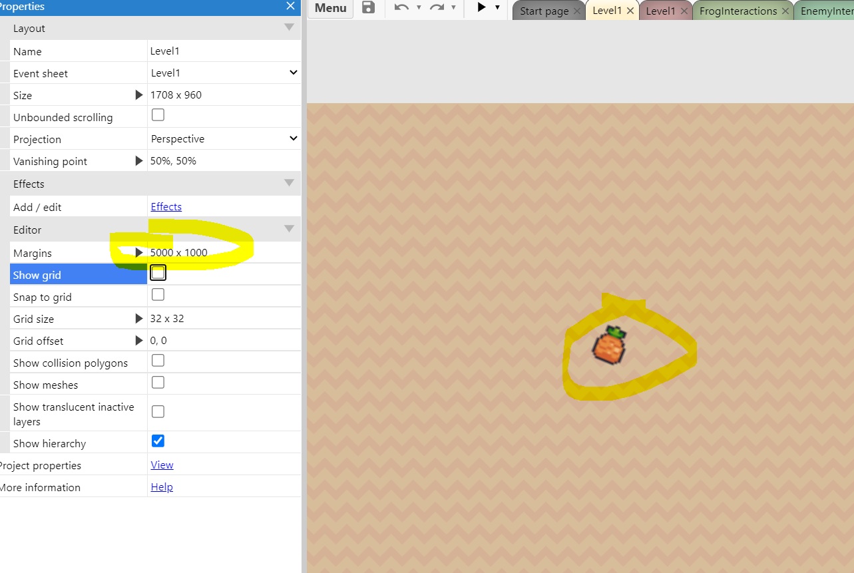Click the layout Name field
The image size is (854, 573).
[x=223, y=51]
